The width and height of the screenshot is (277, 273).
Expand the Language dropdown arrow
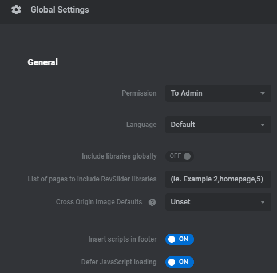263,125
